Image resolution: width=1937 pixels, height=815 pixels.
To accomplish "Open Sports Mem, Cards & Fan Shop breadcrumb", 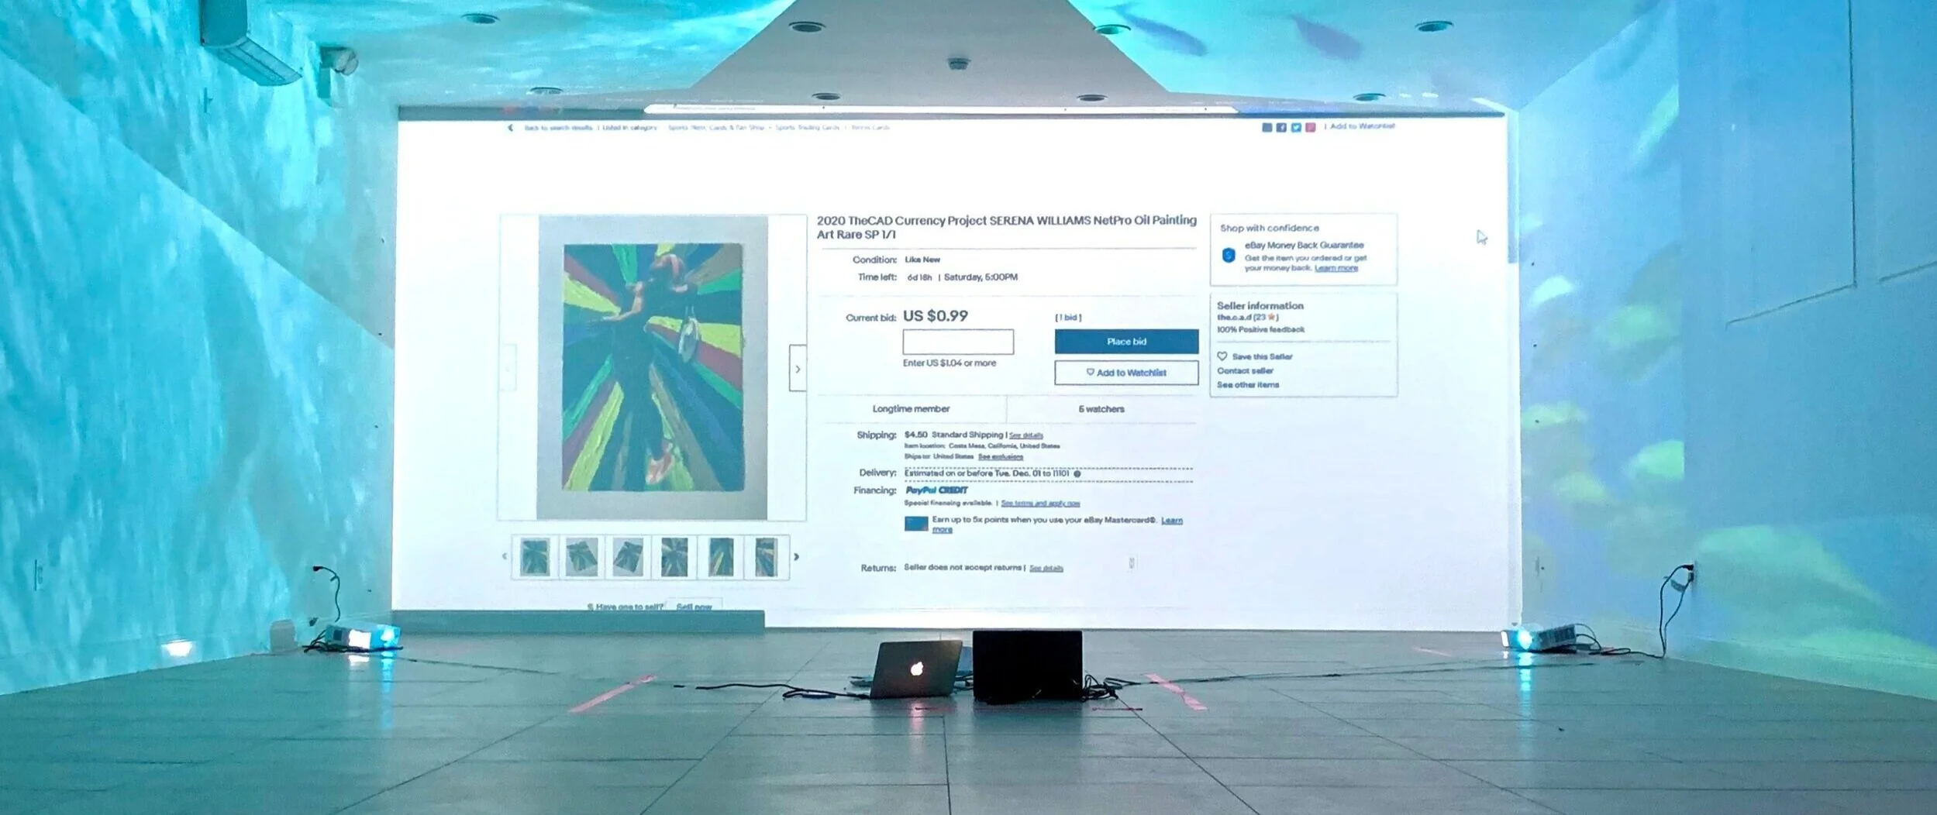I will pyautogui.click(x=716, y=128).
